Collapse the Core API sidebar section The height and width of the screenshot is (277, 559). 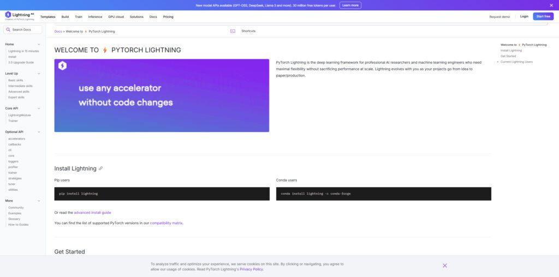39,109
